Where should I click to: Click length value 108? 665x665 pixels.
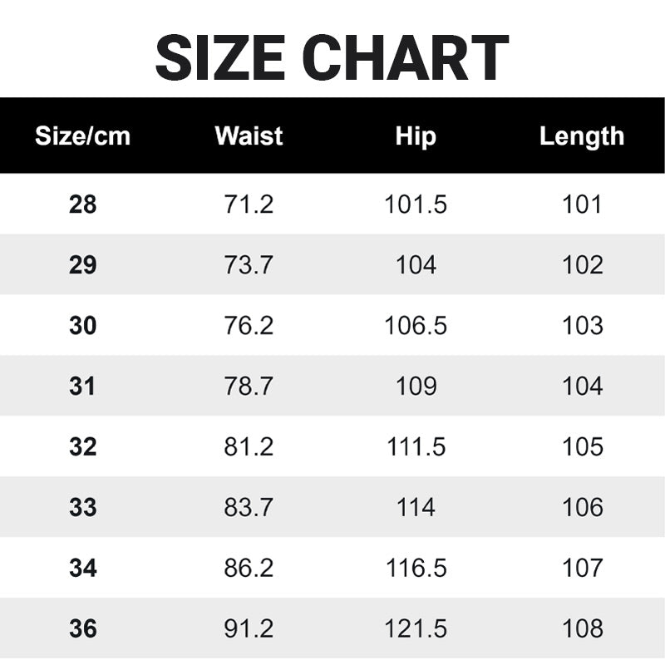coord(582,628)
